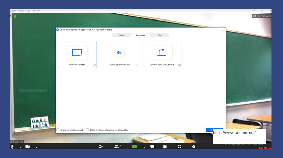Click the annmix.net URL text
This screenshot has width=283, height=158.
(234, 133)
